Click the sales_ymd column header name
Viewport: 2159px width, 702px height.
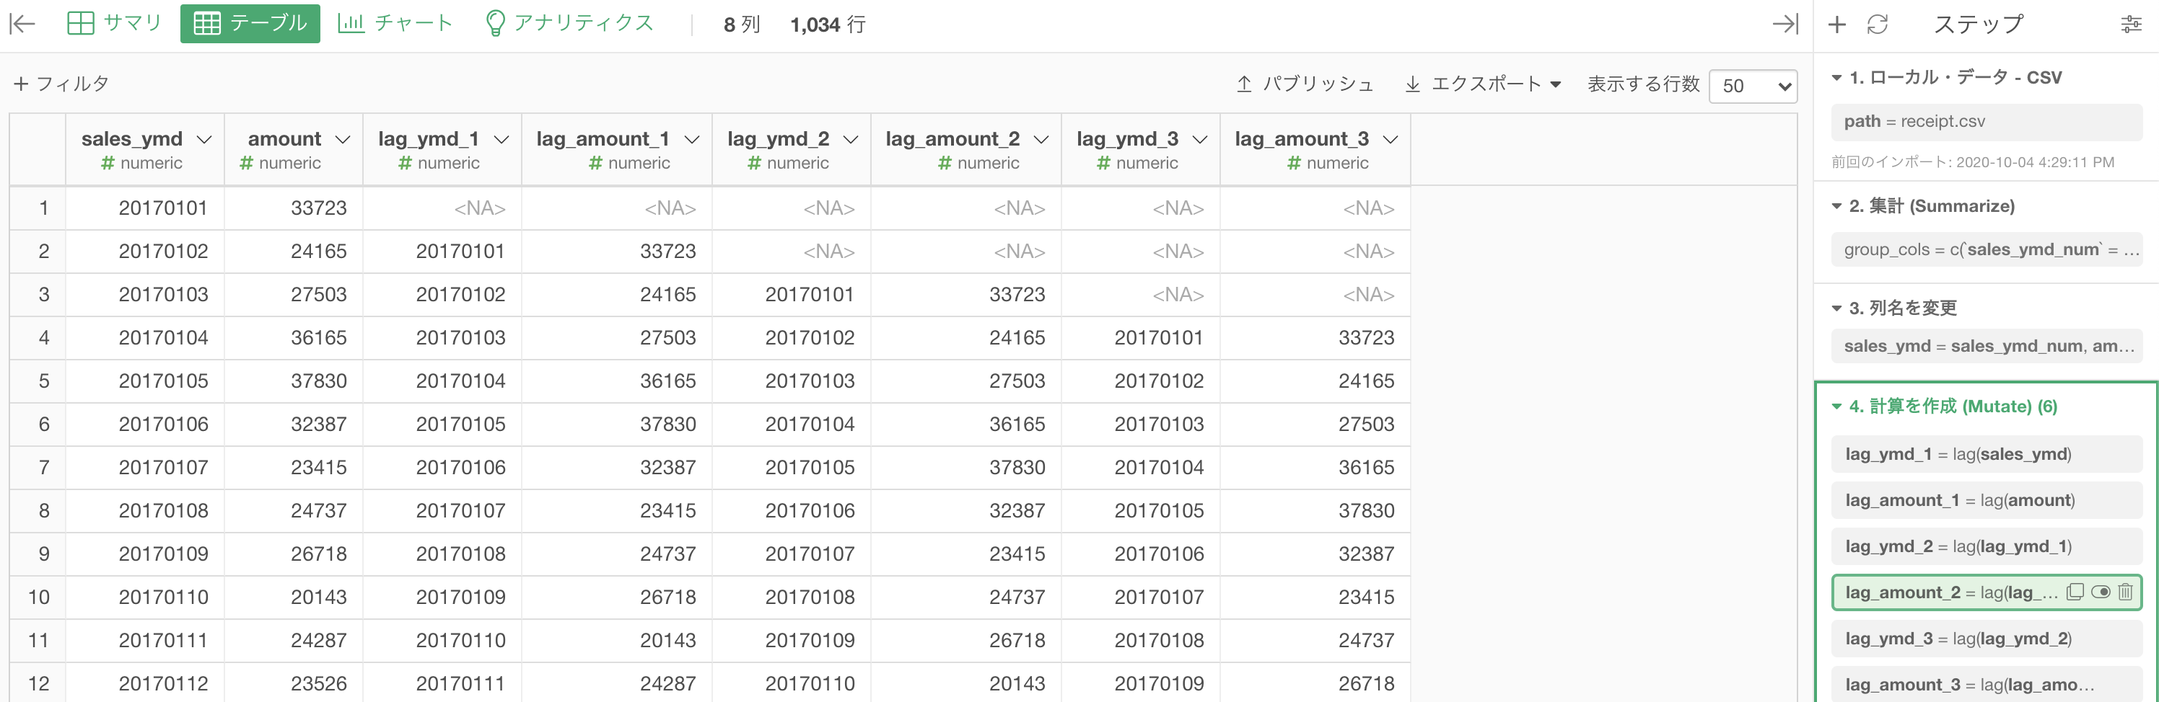[131, 138]
